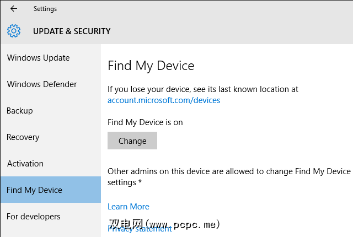
Task: Click the "Find My Device is on" status text
Action: tap(145, 122)
